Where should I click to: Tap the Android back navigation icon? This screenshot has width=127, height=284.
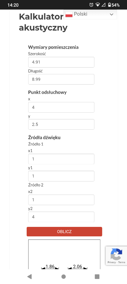coord(29,276)
